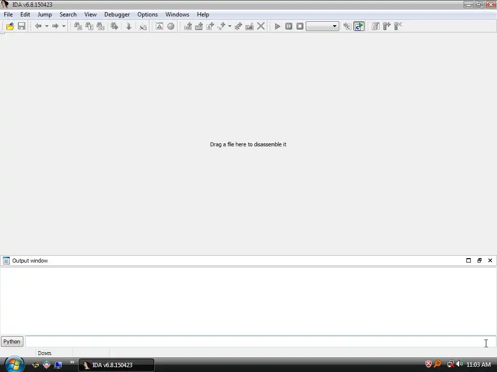Screen dimensions: 497x372
Task: Click the binoculars search byte sequence icon
Action: pos(100,26)
